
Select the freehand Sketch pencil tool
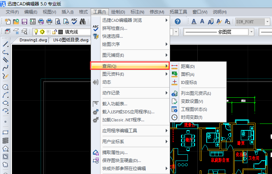pos(5,76)
